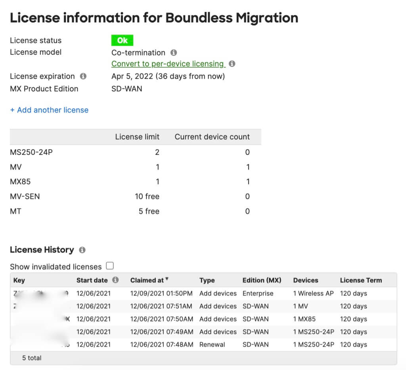
Task: Click License Term column header
Action: [361, 280]
